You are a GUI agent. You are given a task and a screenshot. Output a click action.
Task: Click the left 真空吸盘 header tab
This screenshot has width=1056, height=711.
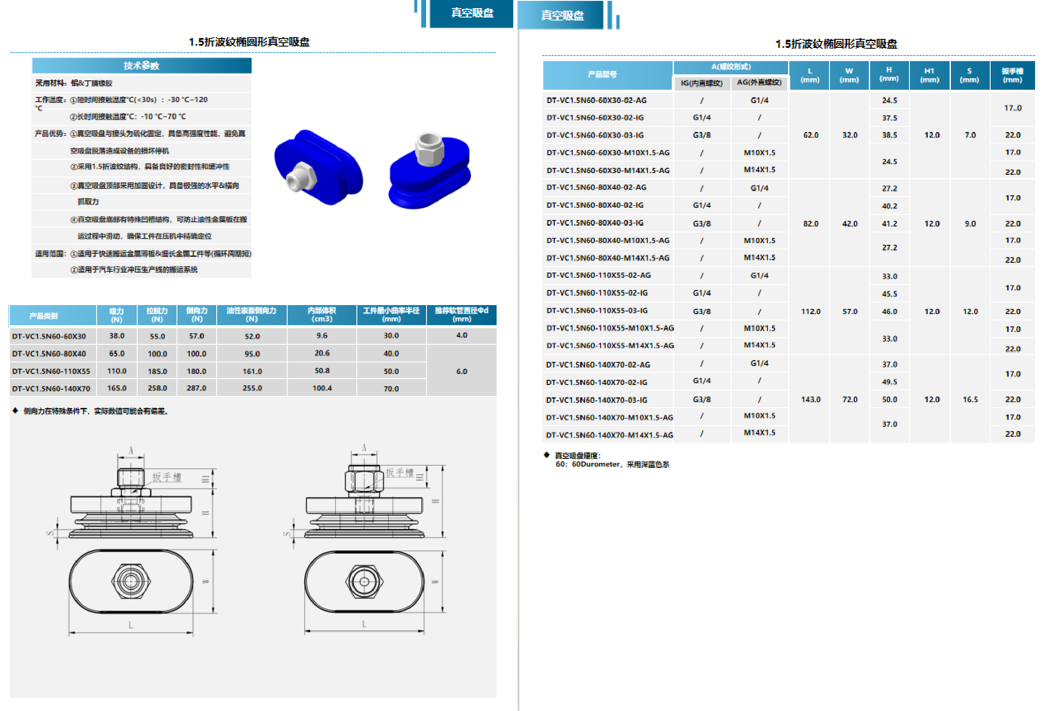471,13
